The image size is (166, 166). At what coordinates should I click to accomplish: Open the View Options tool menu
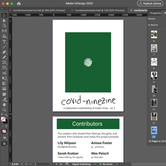(4, 138)
